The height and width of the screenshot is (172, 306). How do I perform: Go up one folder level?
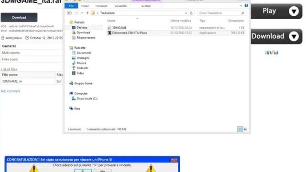click(87, 13)
